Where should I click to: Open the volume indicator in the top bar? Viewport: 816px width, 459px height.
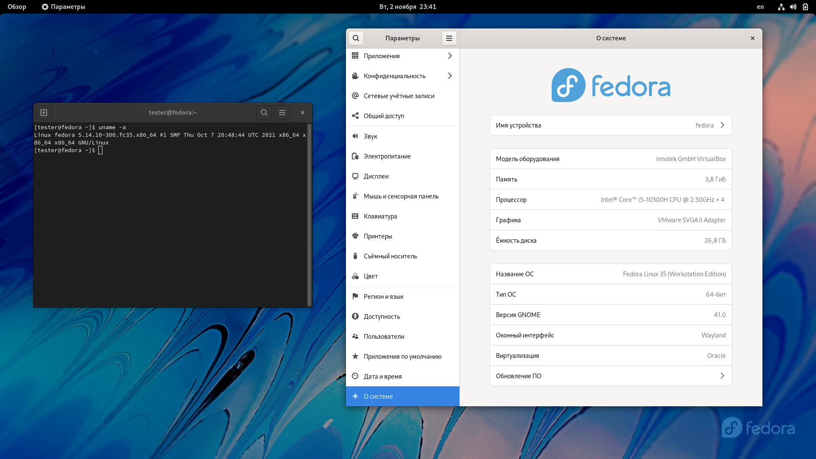tap(793, 7)
